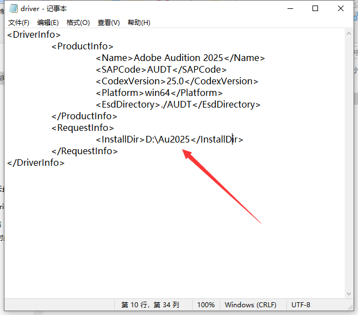The image size is (358, 315).
Task: Click the <RequestInfo> opening tag
Action: point(83,128)
